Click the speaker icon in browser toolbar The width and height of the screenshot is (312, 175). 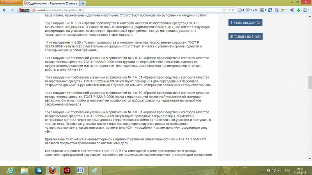click(292, 10)
